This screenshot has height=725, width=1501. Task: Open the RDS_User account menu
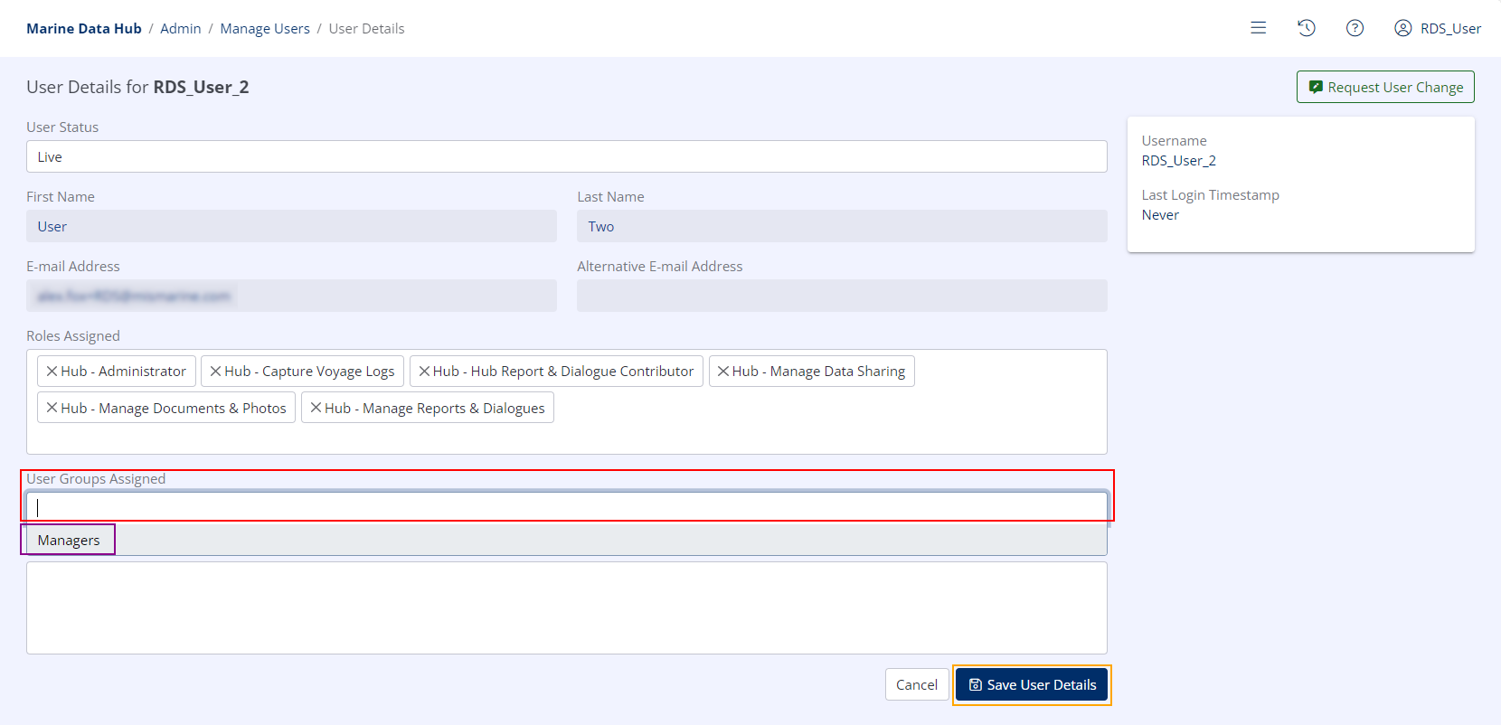point(1438,28)
